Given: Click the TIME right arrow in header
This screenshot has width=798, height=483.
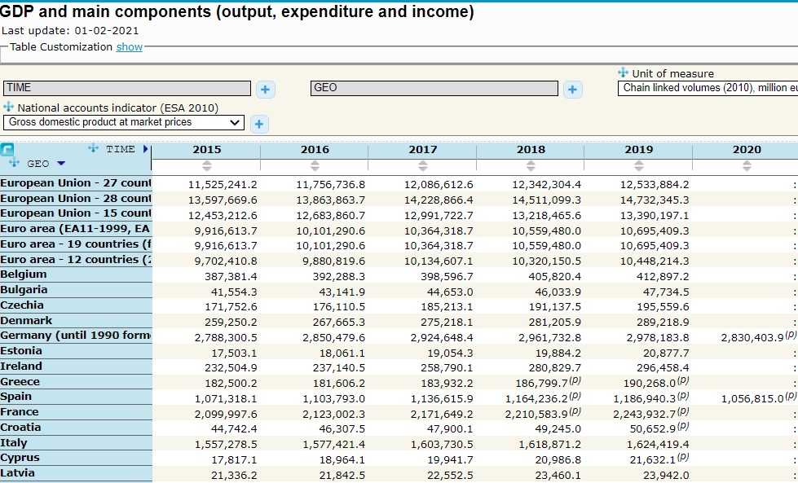Looking at the screenshot, I should [x=146, y=149].
